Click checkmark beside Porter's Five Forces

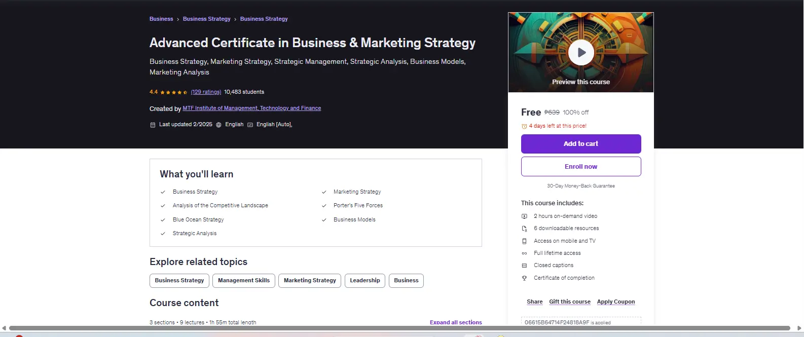tap(324, 206)
